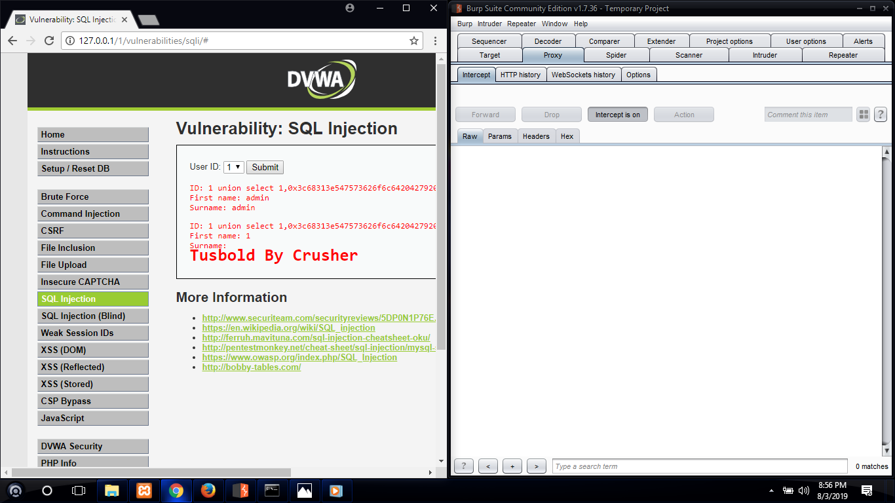Open Burp help question mark near comment
Viewport: 895px width, 503px height.
pyautogui.click(x=880, y=115)
